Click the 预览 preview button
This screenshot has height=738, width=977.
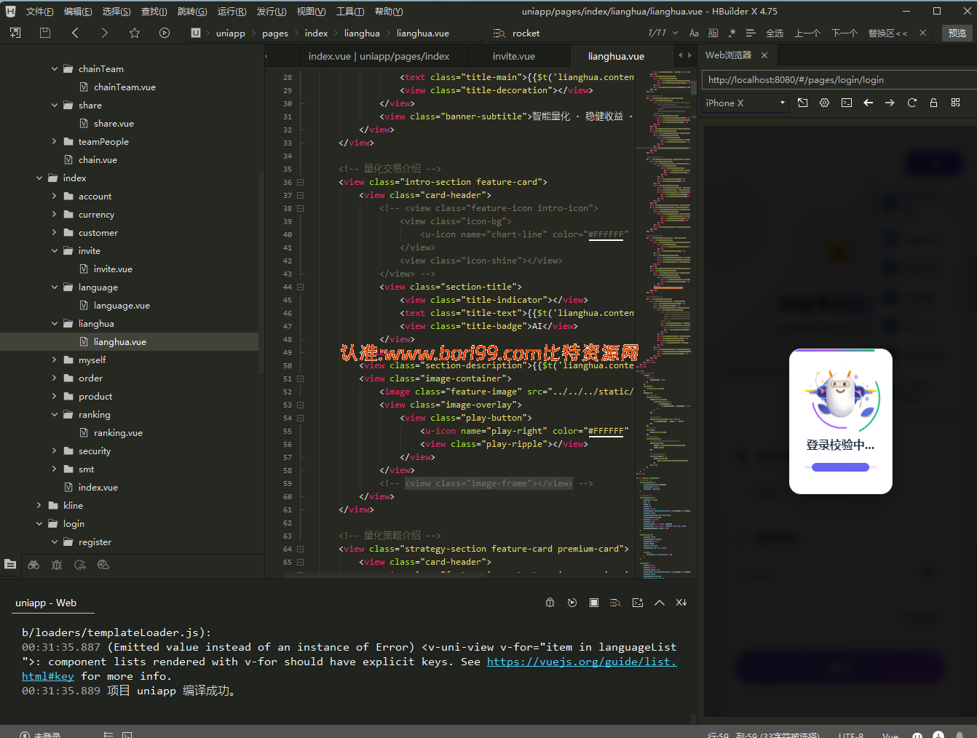pyautogui.click(x=957, y=33)
